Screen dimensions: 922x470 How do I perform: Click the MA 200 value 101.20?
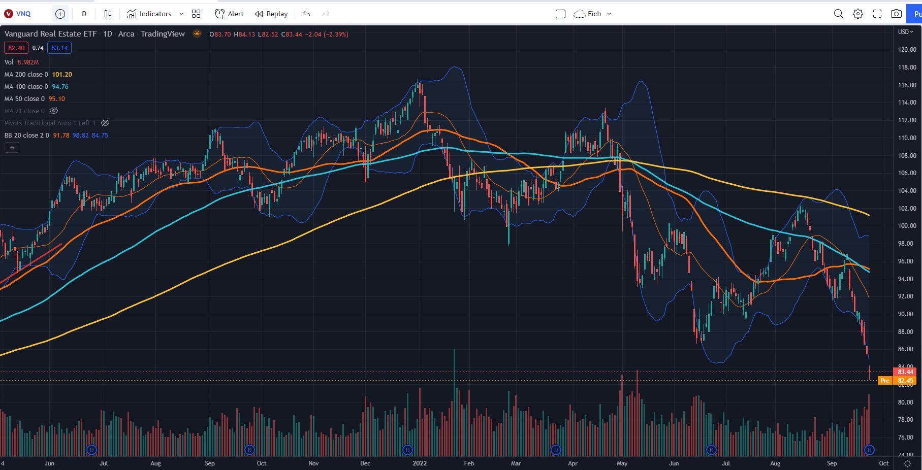click(x=62, y=74)
